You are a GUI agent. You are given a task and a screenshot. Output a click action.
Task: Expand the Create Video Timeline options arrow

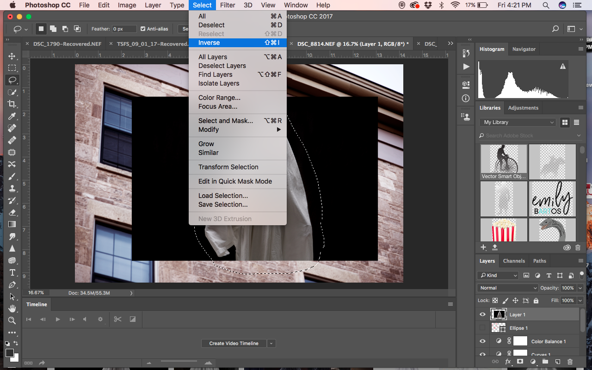pyautogui.click(x=271, y=343)
